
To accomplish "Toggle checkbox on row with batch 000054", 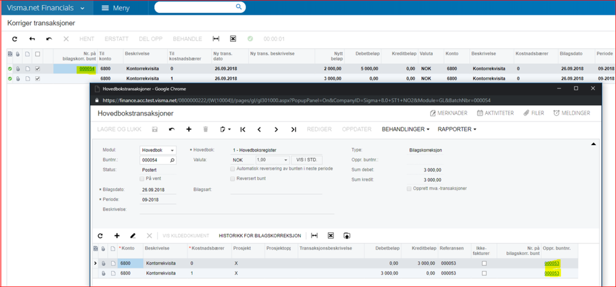I will click(38, 69).
